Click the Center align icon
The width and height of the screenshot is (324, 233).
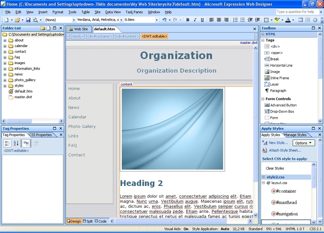219,20
